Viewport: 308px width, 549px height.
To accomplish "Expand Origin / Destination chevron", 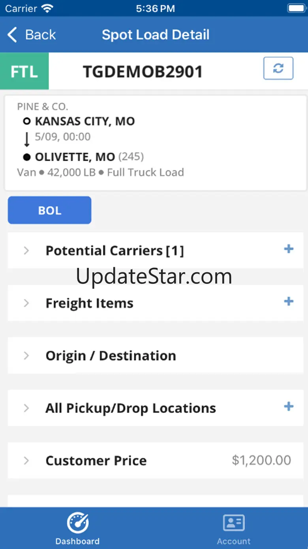I will pos(26,355).
